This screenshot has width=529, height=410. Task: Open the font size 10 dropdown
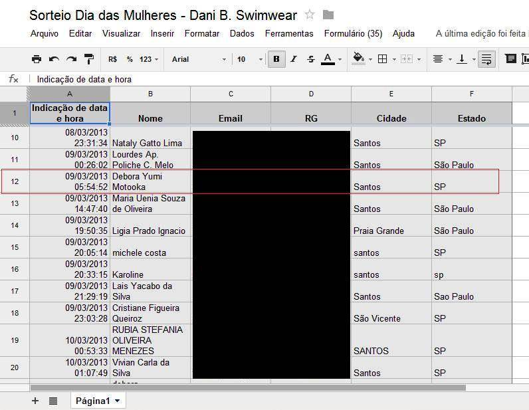pyautogui.click(x=246, y=59)
